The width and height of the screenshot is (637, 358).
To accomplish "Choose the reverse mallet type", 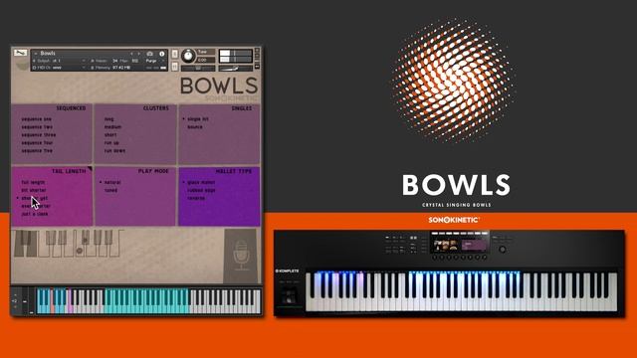I will pyautogui.click(x=196, y=198).
